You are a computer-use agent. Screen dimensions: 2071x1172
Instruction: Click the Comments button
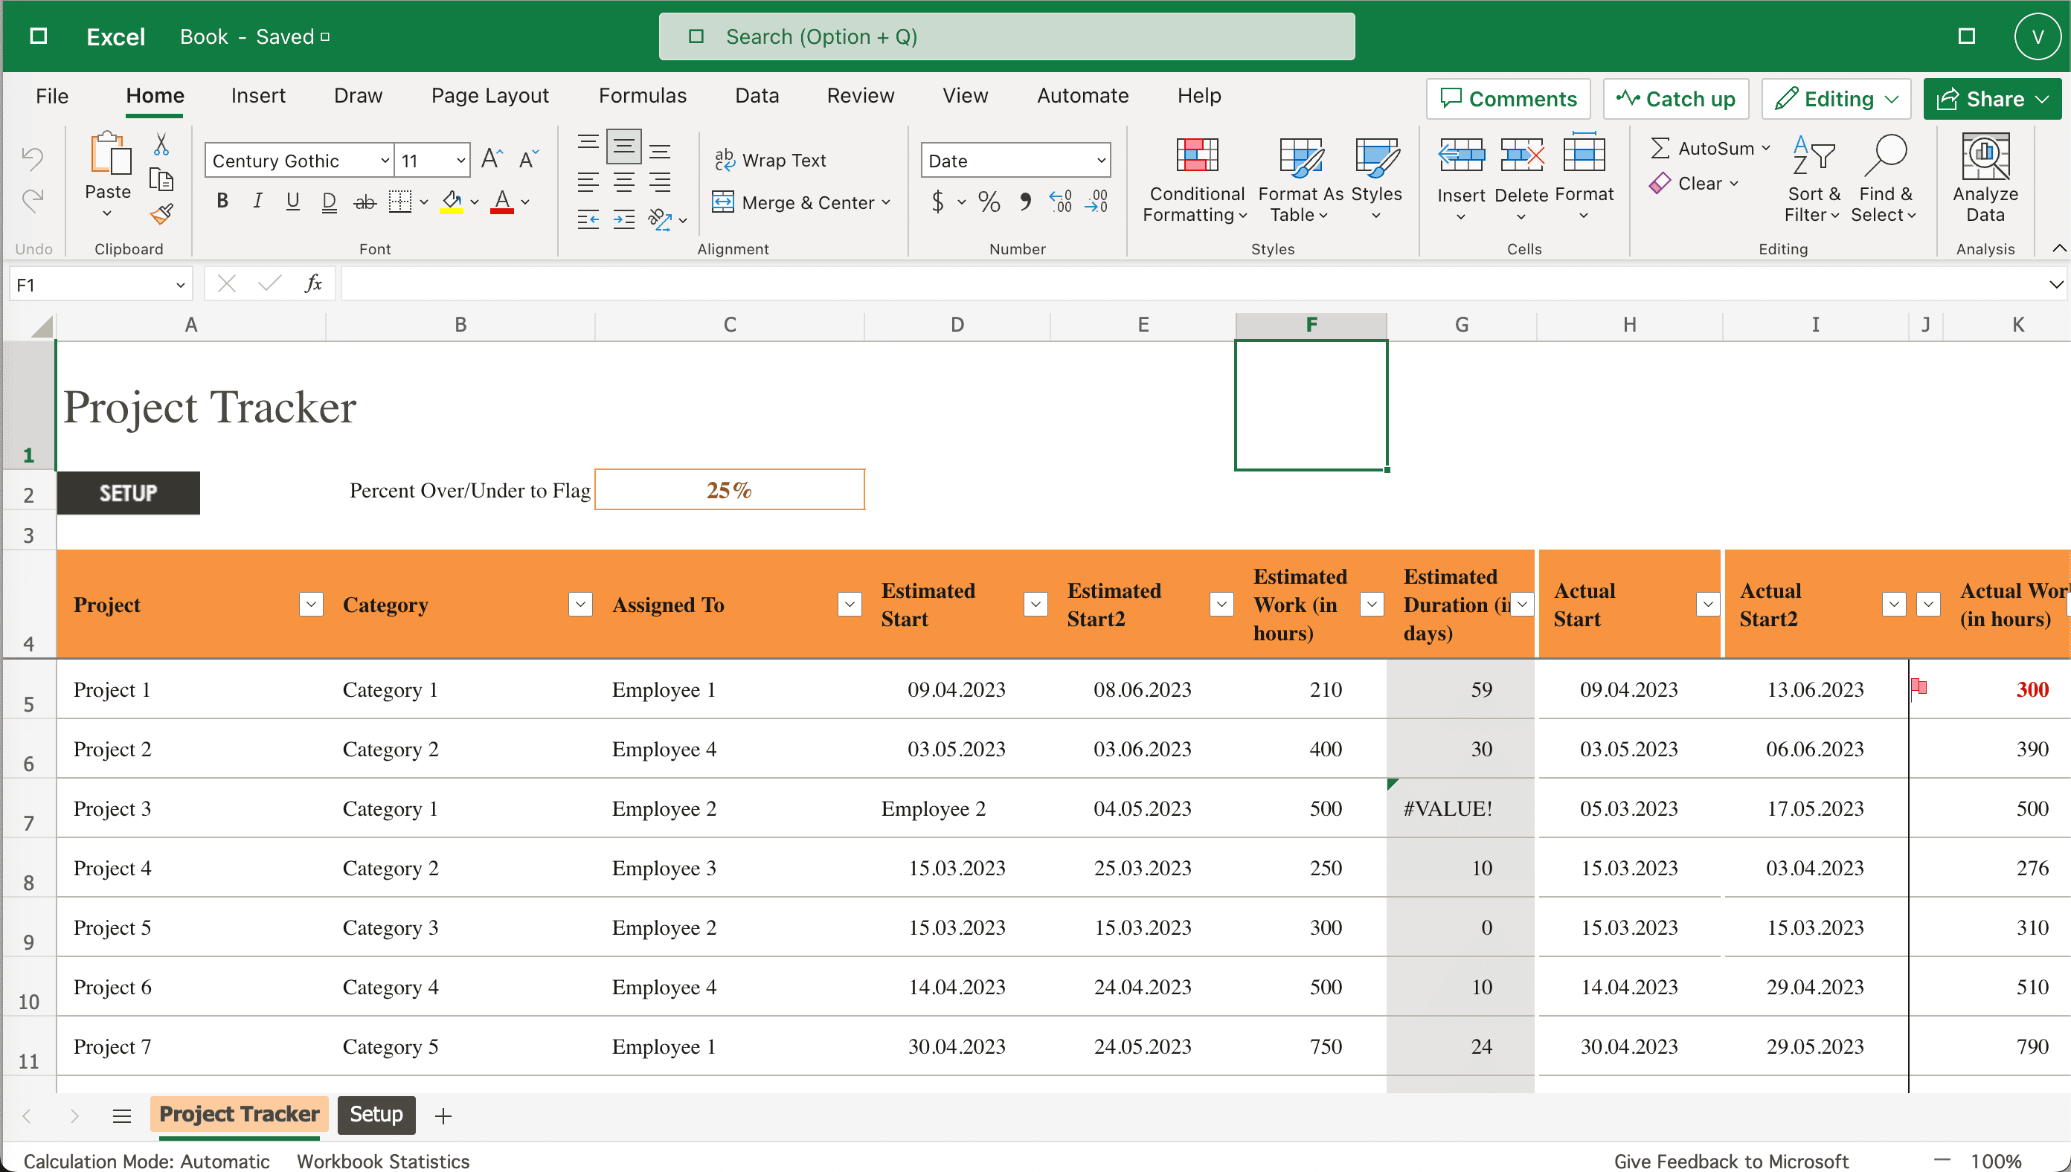1508,99
